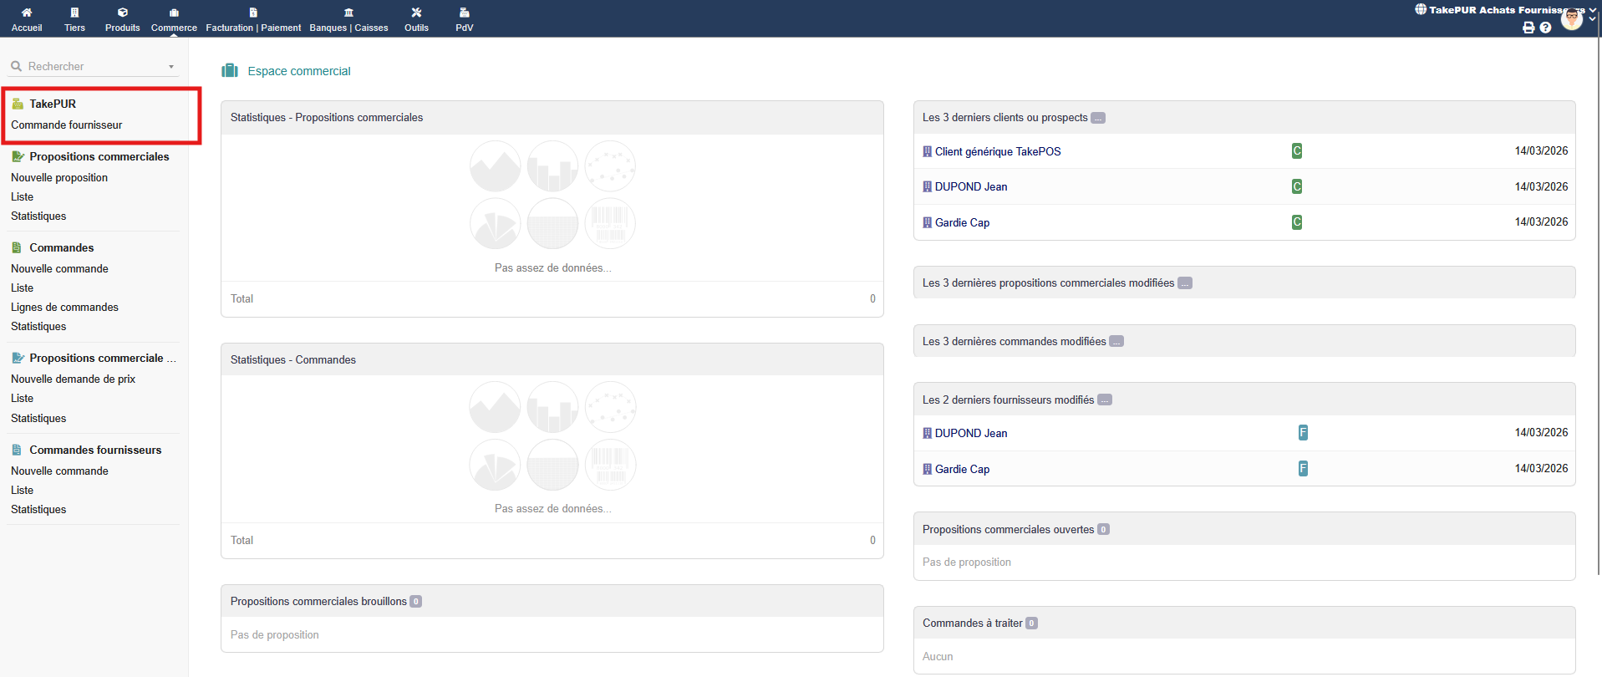Open the Client générique TakePOS record
Screen dimensions: 1602x677
point(997,151)
